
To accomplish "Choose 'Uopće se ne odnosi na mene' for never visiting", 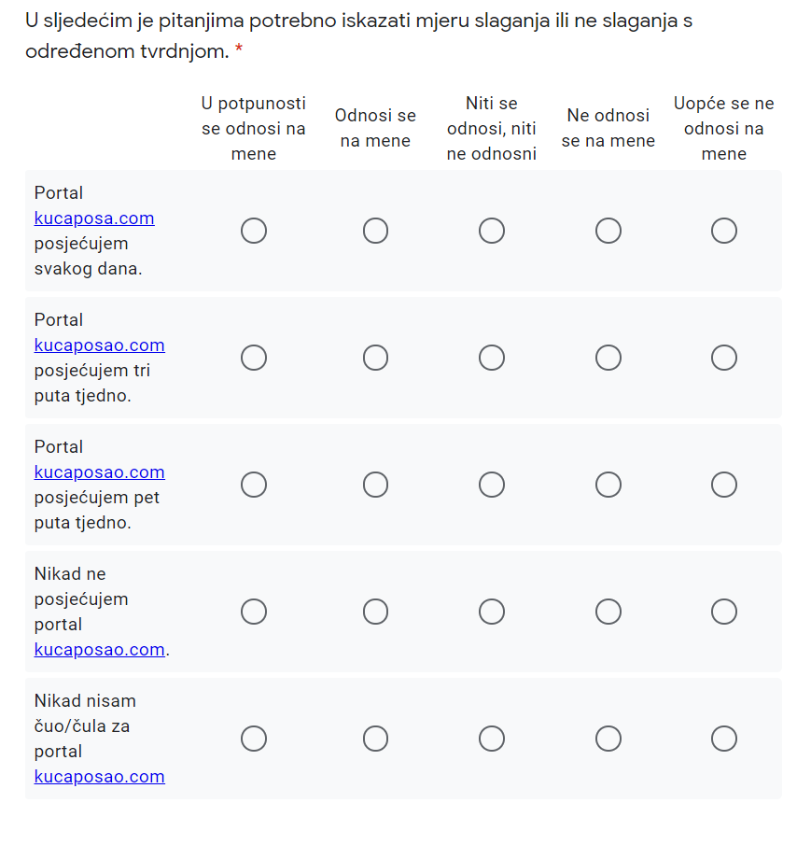I will 724,612.
